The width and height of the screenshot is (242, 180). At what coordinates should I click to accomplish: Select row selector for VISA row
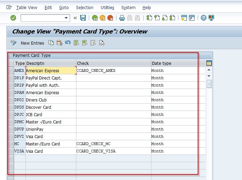(11, 151)
